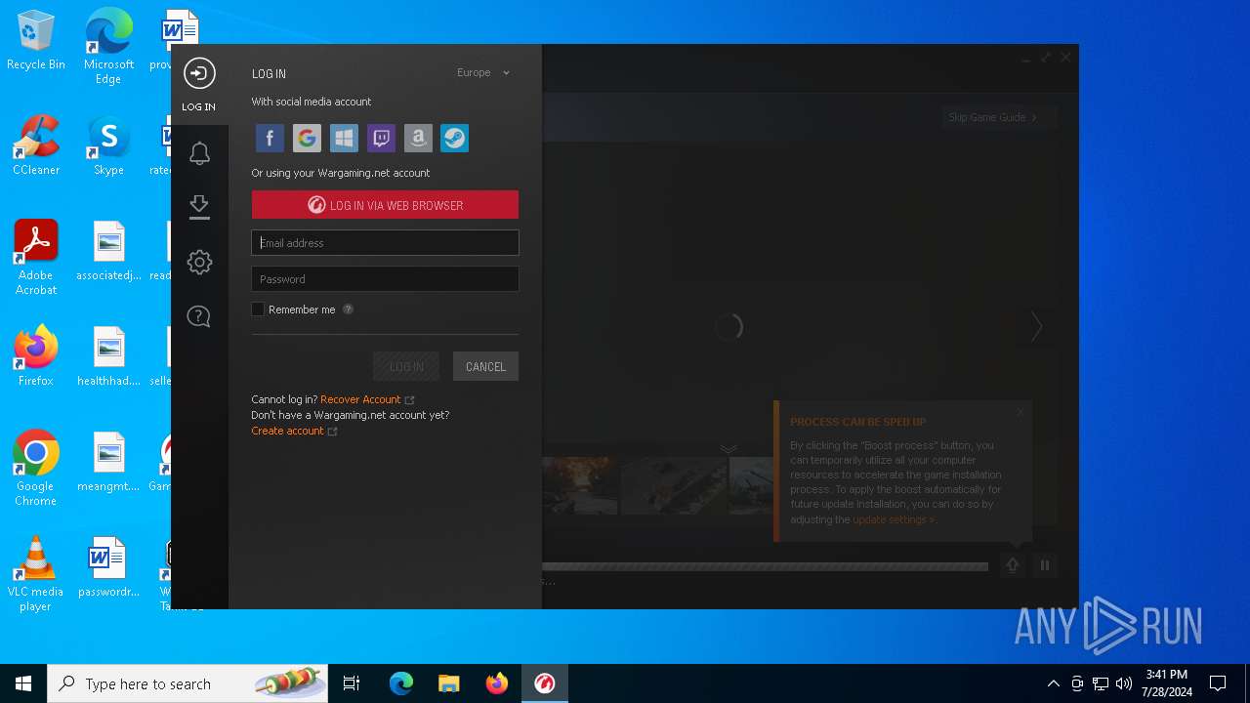Viewport: 1250px width, 703px height.
Task: Open File Explorer from taskbar
Action: tap(448, 683)
